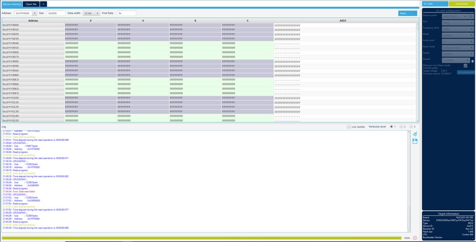Click the log line with elapsed time 00:00:00.080
The image size is (476, 242).
[36, 228]
